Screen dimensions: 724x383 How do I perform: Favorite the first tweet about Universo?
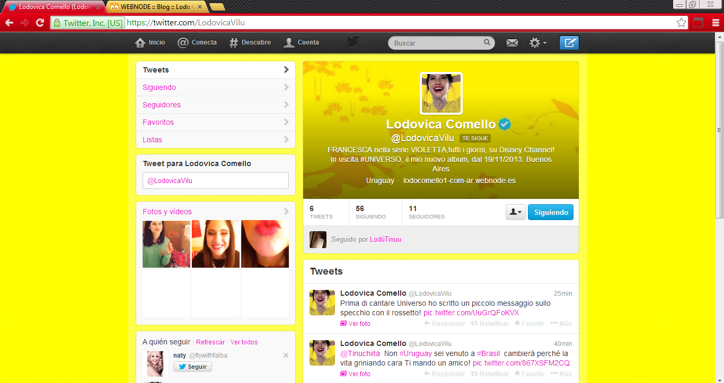click(528, 323)
